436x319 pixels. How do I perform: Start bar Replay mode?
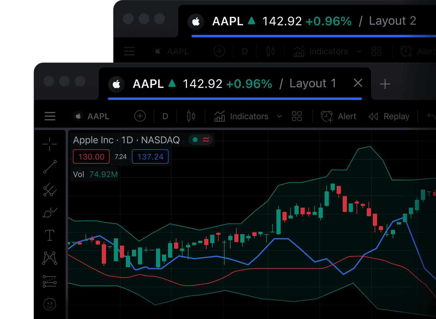click(389, 116)
